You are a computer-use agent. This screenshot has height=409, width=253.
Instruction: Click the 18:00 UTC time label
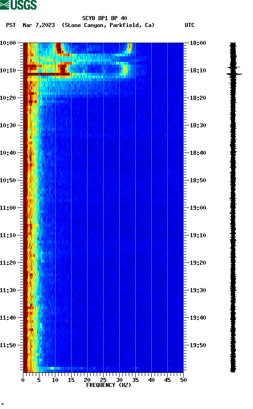(x=198, y=43)
